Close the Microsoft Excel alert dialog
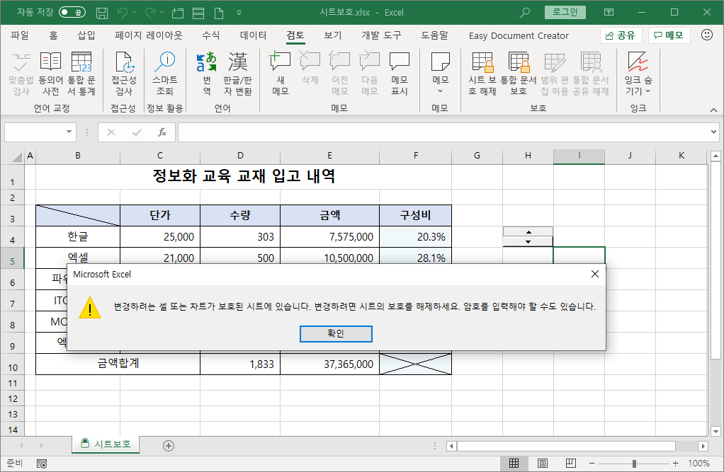 point(595,274)
